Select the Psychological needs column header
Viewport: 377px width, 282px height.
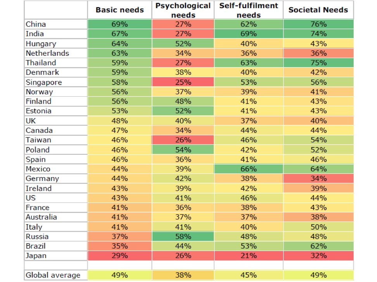[183, 10]
